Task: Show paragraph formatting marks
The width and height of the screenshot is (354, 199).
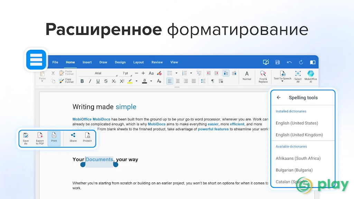Action: click(213, 81)
